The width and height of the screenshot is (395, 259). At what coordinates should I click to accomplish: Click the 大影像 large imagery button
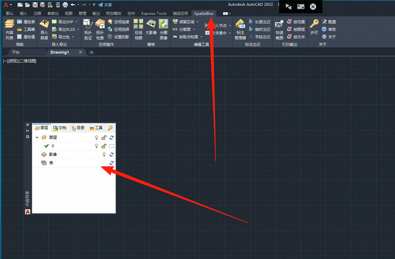(x=151, y=27)
